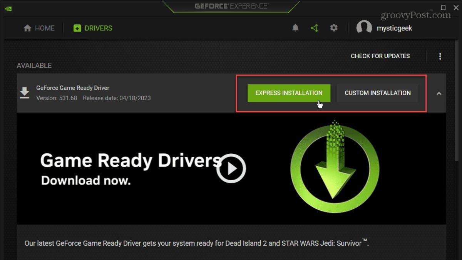Click the green Drivers tab icon
This screenshot has width=462, height=260.
77,28
